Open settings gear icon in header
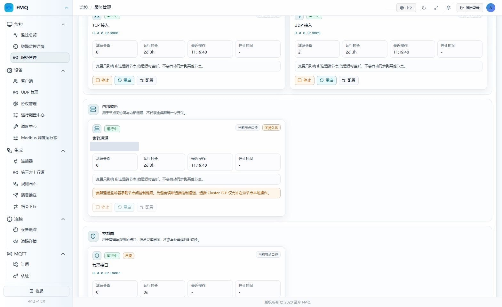 point(449,8)
